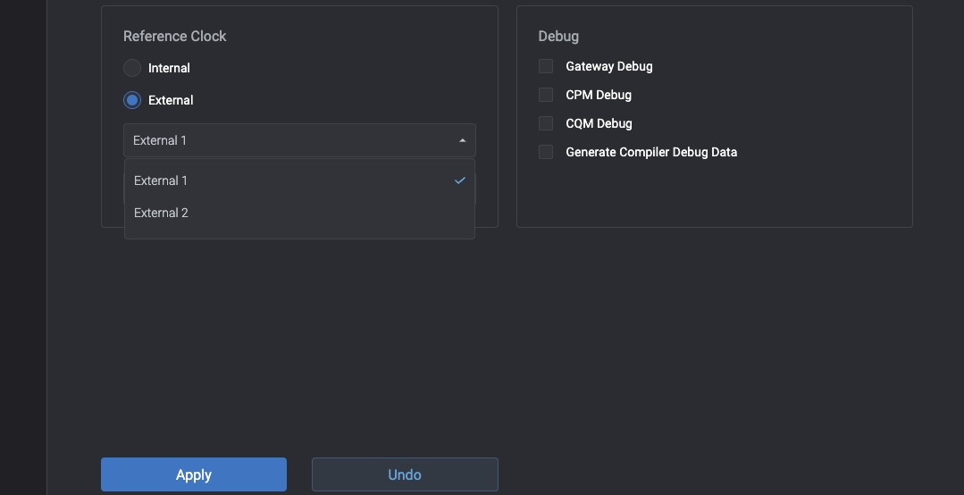Choose External 1 from the open list
964x495 pixels.
[x=161, y=180]
